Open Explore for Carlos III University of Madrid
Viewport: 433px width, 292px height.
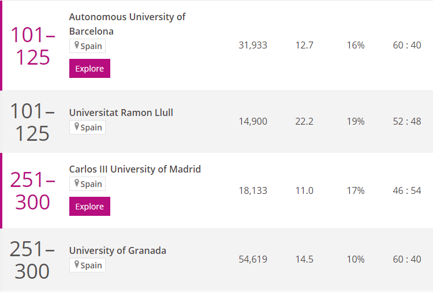(x=89, y=207)
